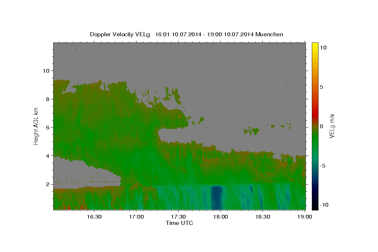Click colorbar value label 5
Image resolution: width=378 pixels, height=252 pixels.
point(321,87)
